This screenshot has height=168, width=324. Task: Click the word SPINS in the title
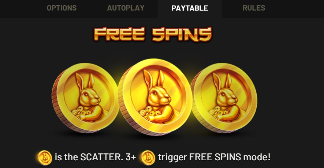tap(182, 34)
